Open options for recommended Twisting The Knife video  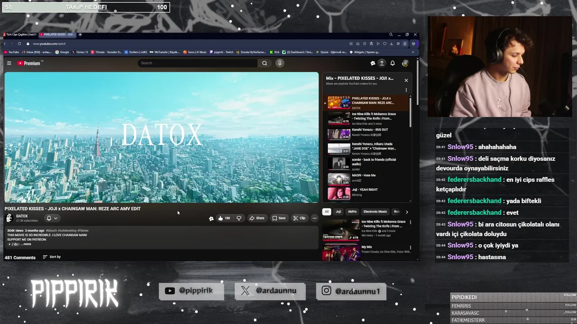[x=410, y=222]
